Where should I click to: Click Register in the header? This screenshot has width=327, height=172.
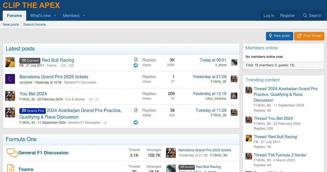287,16
